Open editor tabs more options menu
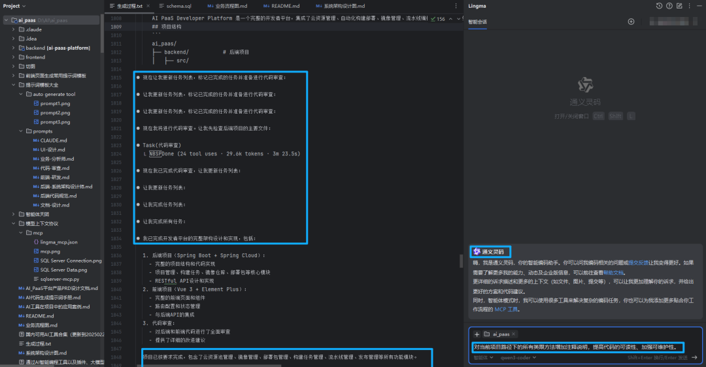Screen dimensions: 706x367 click(456, 6)
